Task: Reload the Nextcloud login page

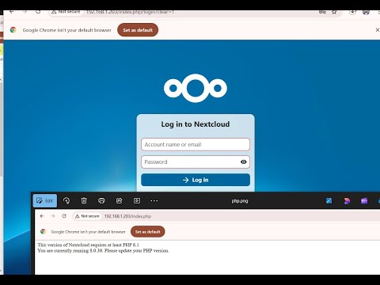Action: [38, 12]
